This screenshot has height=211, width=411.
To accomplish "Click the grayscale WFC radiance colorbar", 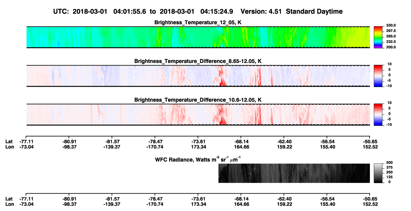I will point(378,174).
